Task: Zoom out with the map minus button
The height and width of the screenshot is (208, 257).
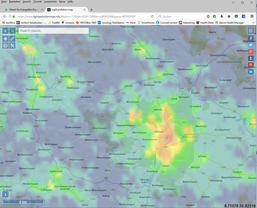Action: [12, 31]
